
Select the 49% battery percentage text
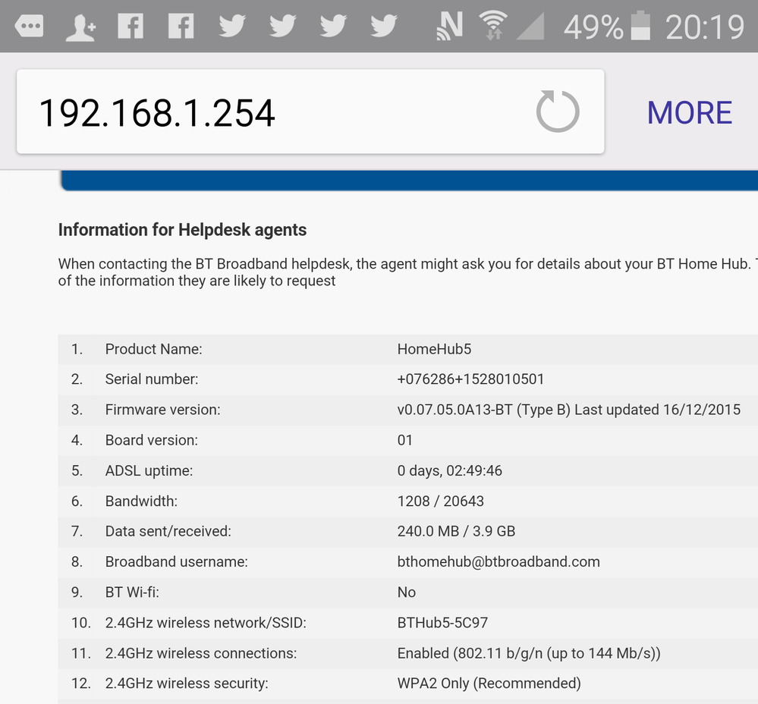[593, 27]
